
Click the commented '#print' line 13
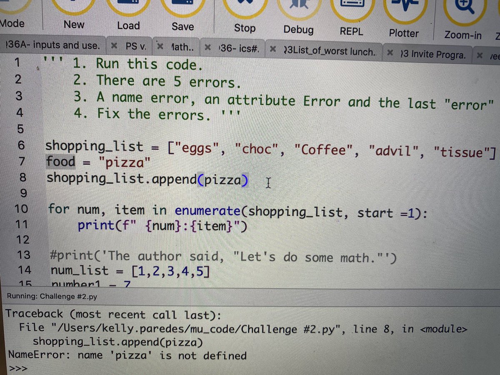223,257
